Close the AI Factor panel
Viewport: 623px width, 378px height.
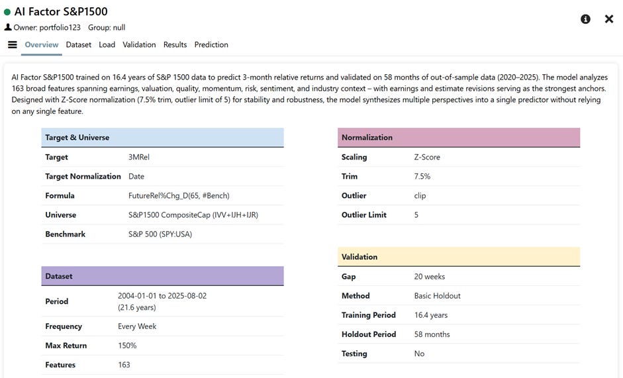[x=608, y=19]
